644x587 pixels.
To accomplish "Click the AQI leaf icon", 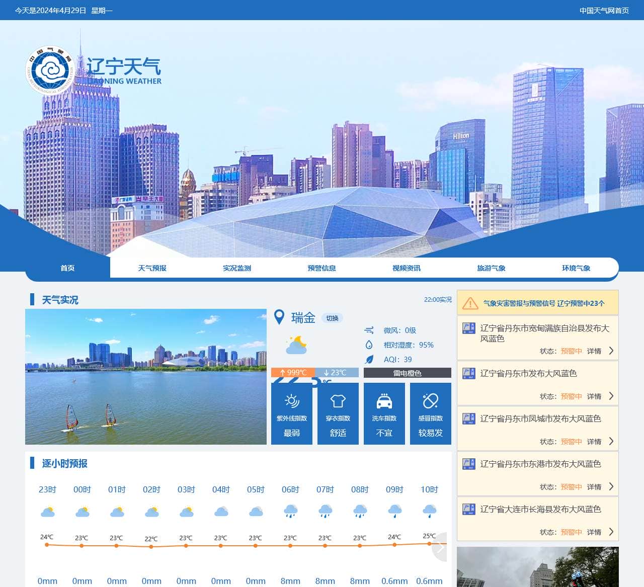I will [369, 359].
